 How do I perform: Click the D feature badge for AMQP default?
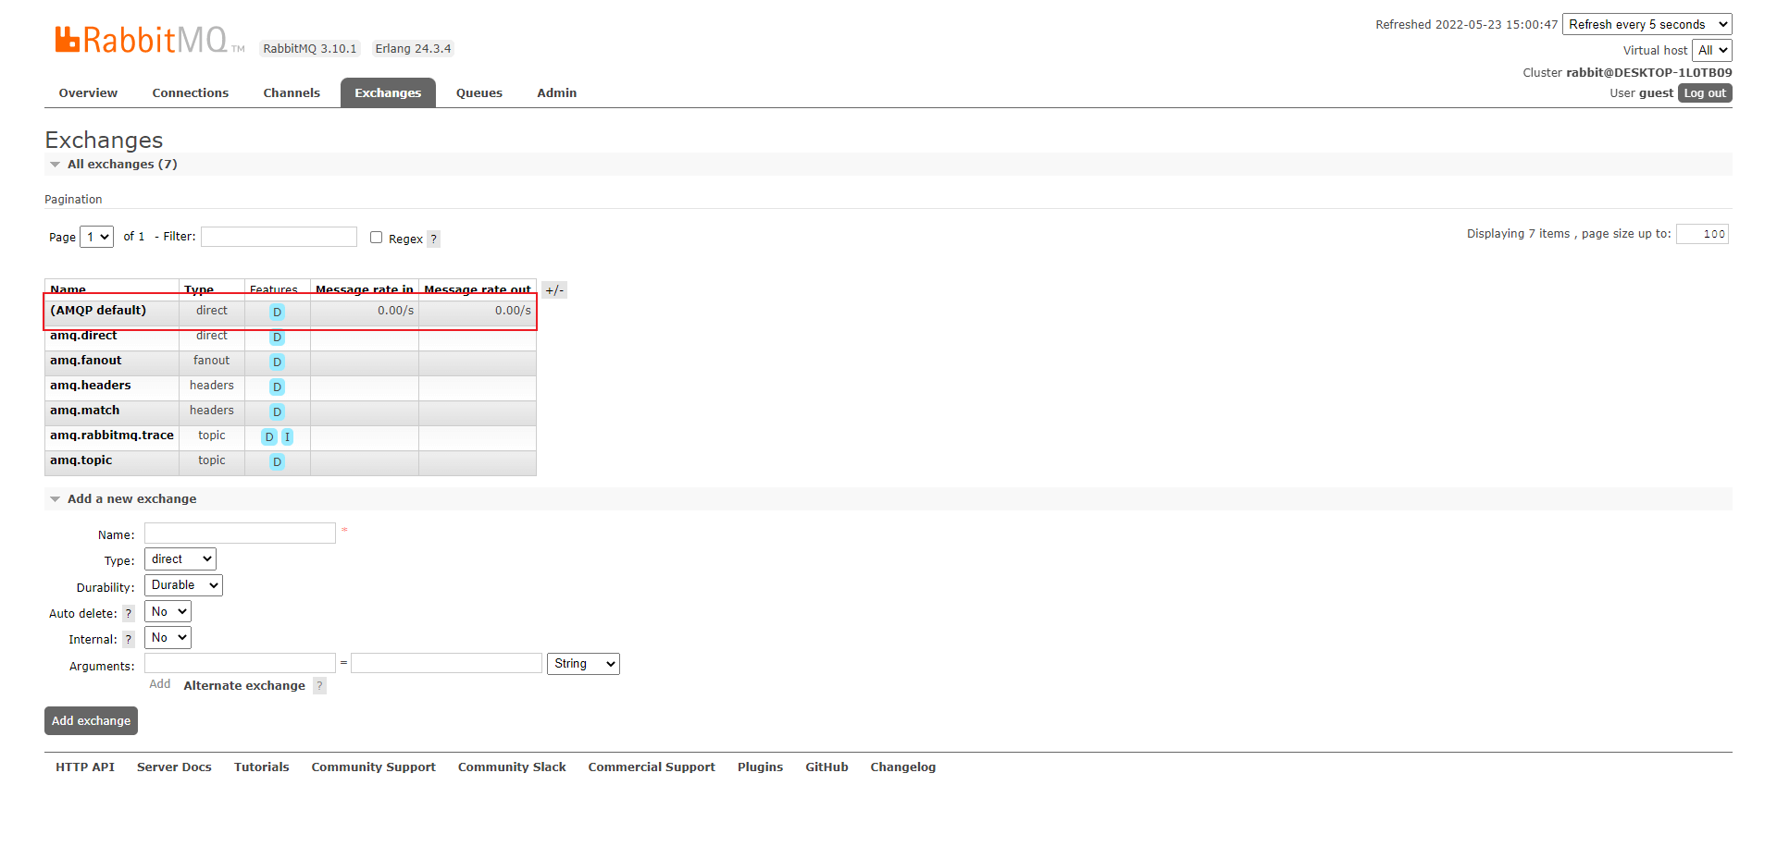point(277,312)
